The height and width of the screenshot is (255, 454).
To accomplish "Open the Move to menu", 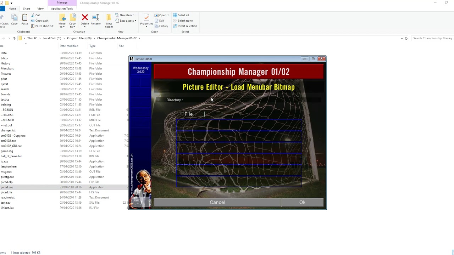I will (x=62, y=21).
